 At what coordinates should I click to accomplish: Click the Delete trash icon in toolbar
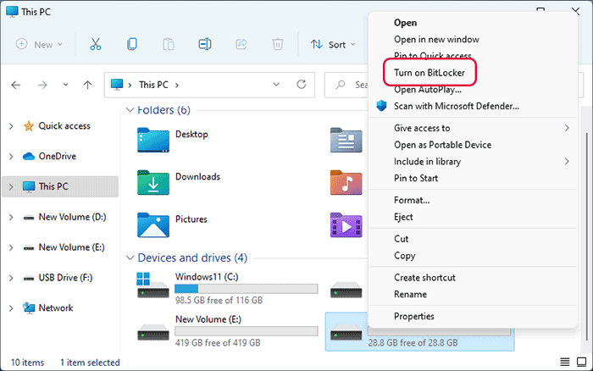coord(278,44)
